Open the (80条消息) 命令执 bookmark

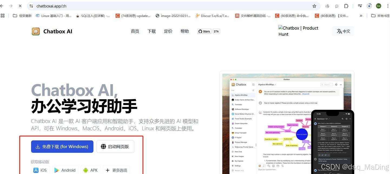coord(292,16)
